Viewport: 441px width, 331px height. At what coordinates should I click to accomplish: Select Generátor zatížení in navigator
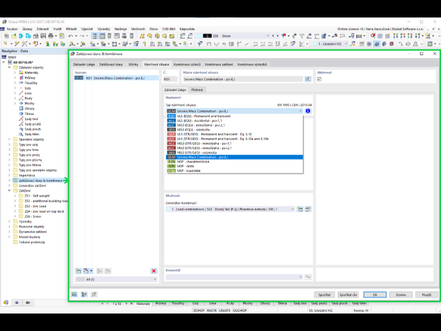[x=32, y=185]
